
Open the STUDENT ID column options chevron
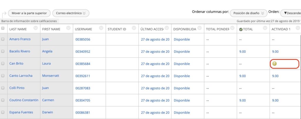(x=134, y=28)
